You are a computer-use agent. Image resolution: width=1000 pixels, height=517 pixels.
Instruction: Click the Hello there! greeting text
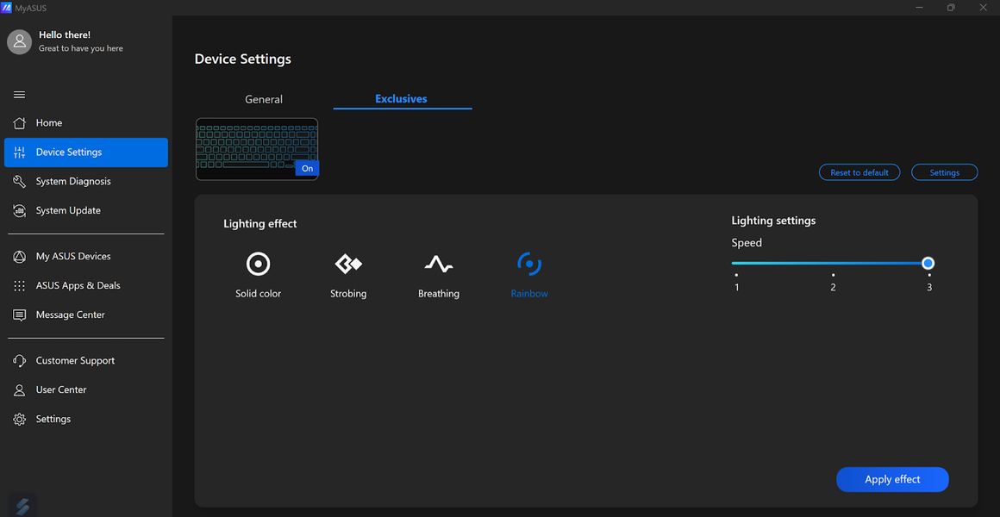coord(65,35)
